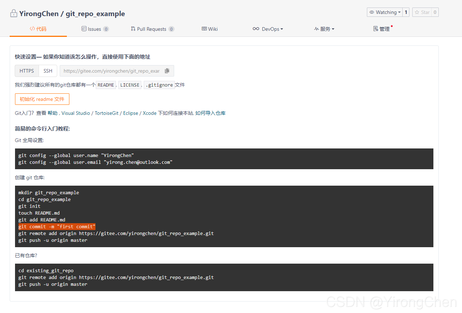Screen dimensions: 462x313
Task: Click the git config user.name line
Action: 76,155
